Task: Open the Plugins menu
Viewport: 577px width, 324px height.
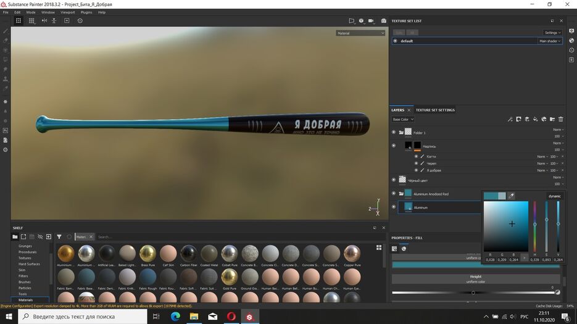Action: click(x=86, y=12)
